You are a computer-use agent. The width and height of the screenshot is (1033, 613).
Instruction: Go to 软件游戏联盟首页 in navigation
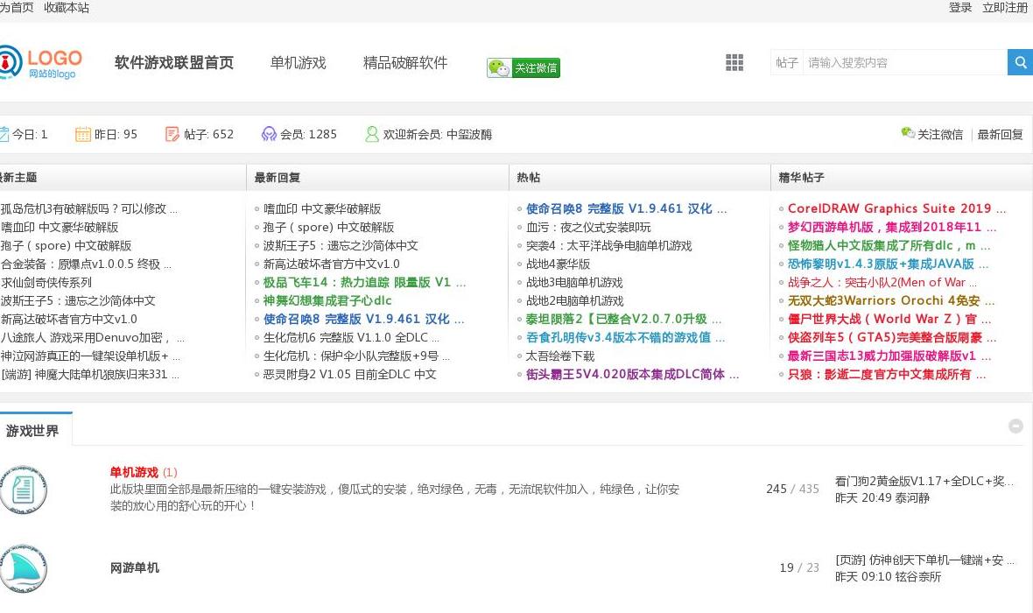[174, 63]
